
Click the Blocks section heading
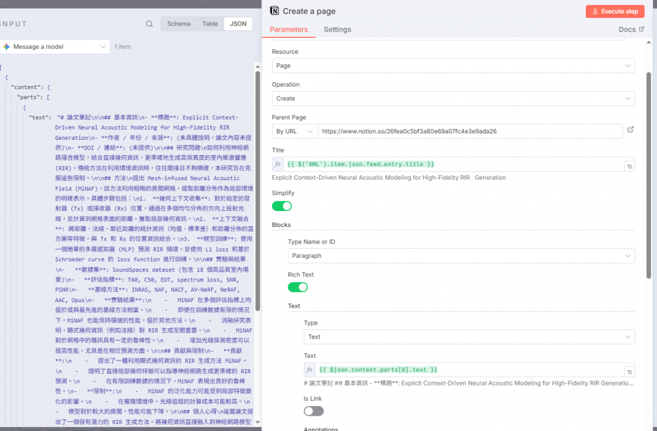(281, 225)
